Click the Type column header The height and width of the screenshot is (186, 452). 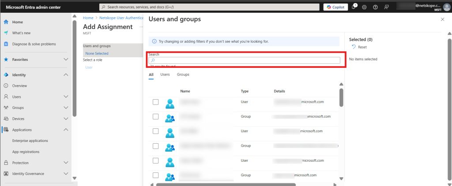click(245, 91)
